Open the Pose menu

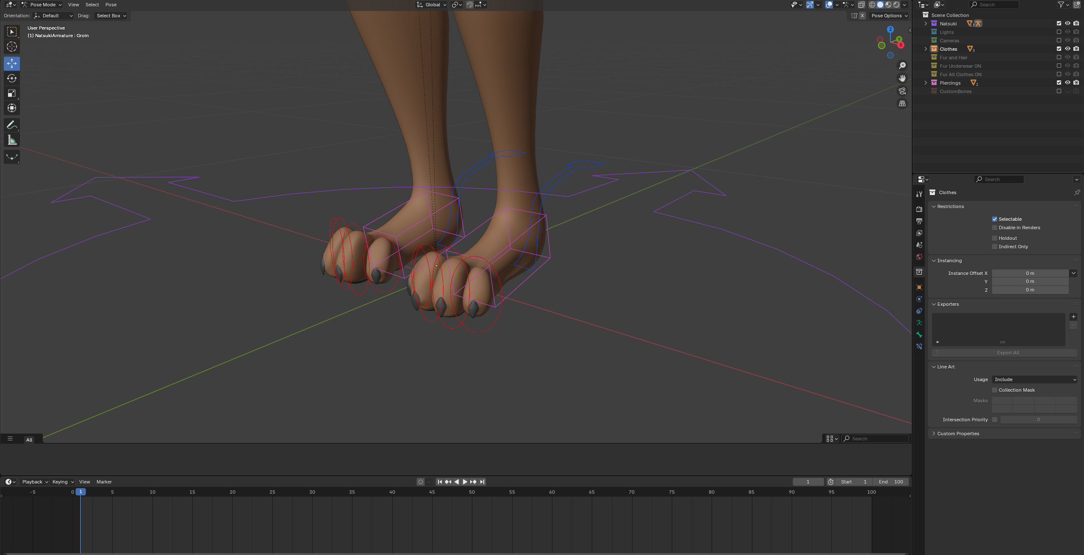[111, 5]
